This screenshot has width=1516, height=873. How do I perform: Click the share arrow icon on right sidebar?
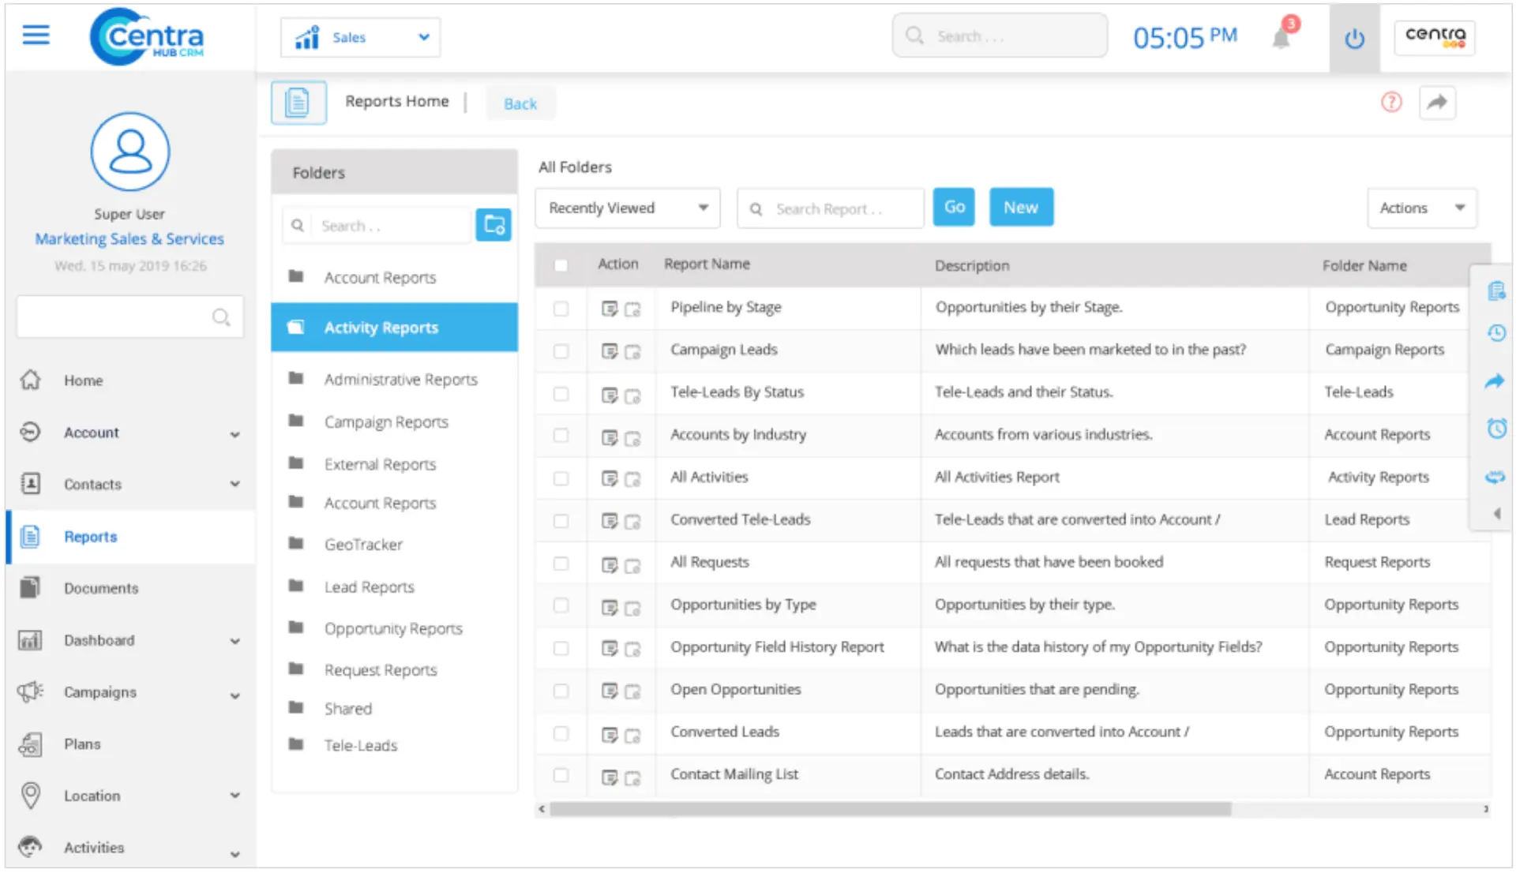coord(1495,382)
